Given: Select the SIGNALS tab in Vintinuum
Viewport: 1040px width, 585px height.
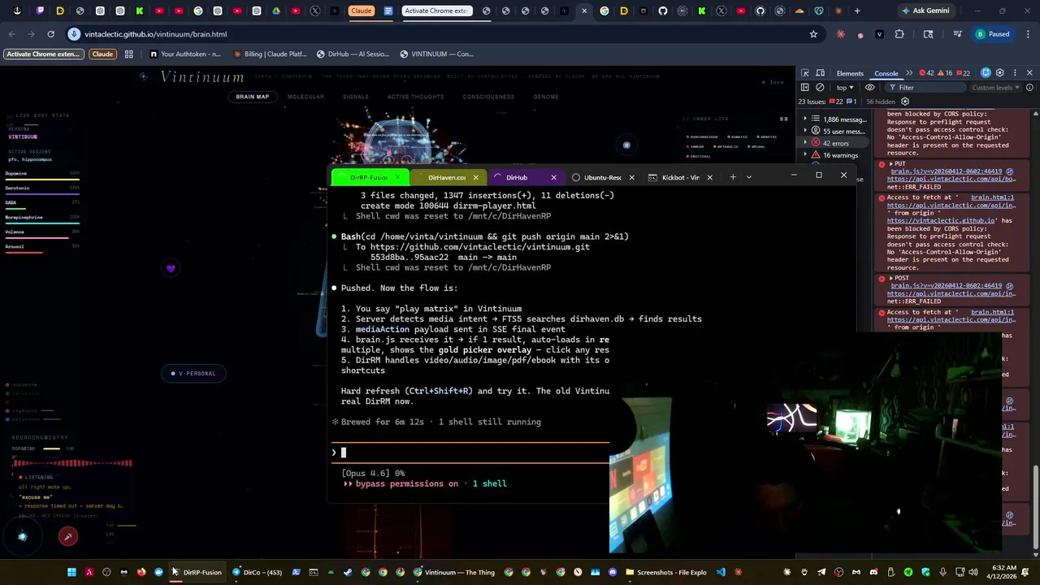Looking at the screenshot, I should (356, 97).
